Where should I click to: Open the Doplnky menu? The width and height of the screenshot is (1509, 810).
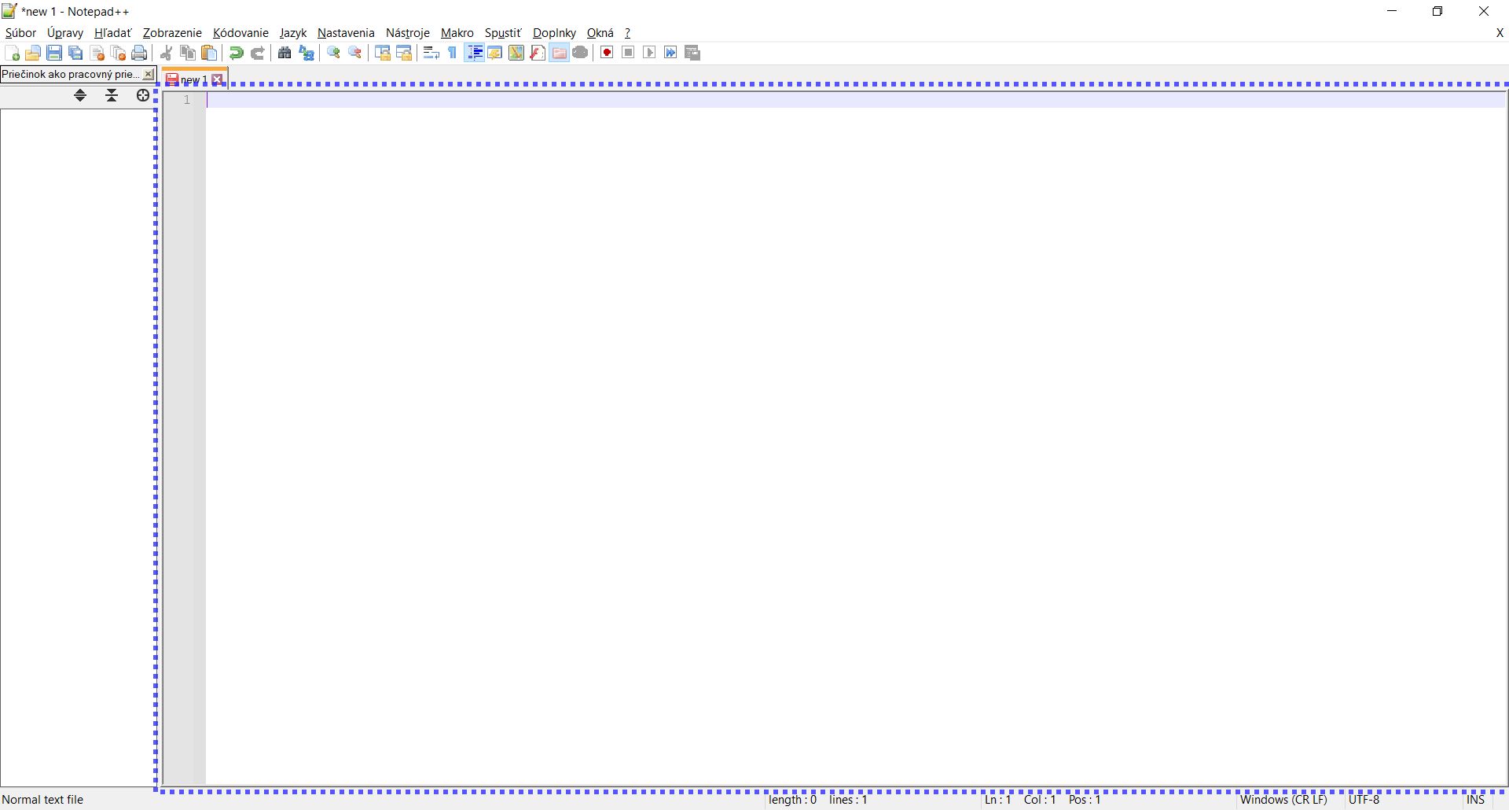coord(554,33)
